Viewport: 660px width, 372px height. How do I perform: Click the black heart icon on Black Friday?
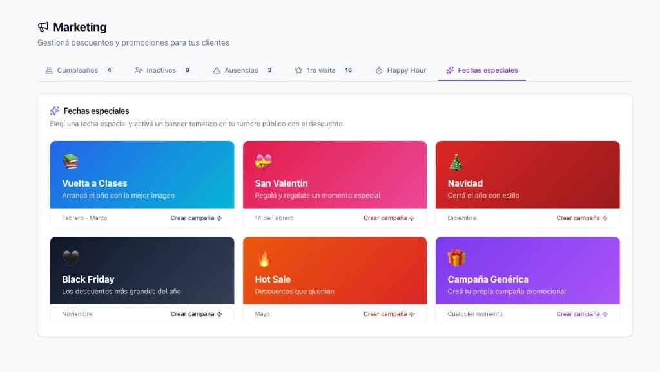(x=70, y=258)
